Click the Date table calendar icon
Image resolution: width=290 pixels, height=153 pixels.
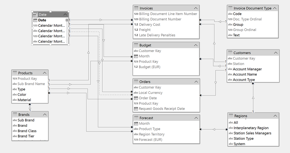tap(35, 15)
